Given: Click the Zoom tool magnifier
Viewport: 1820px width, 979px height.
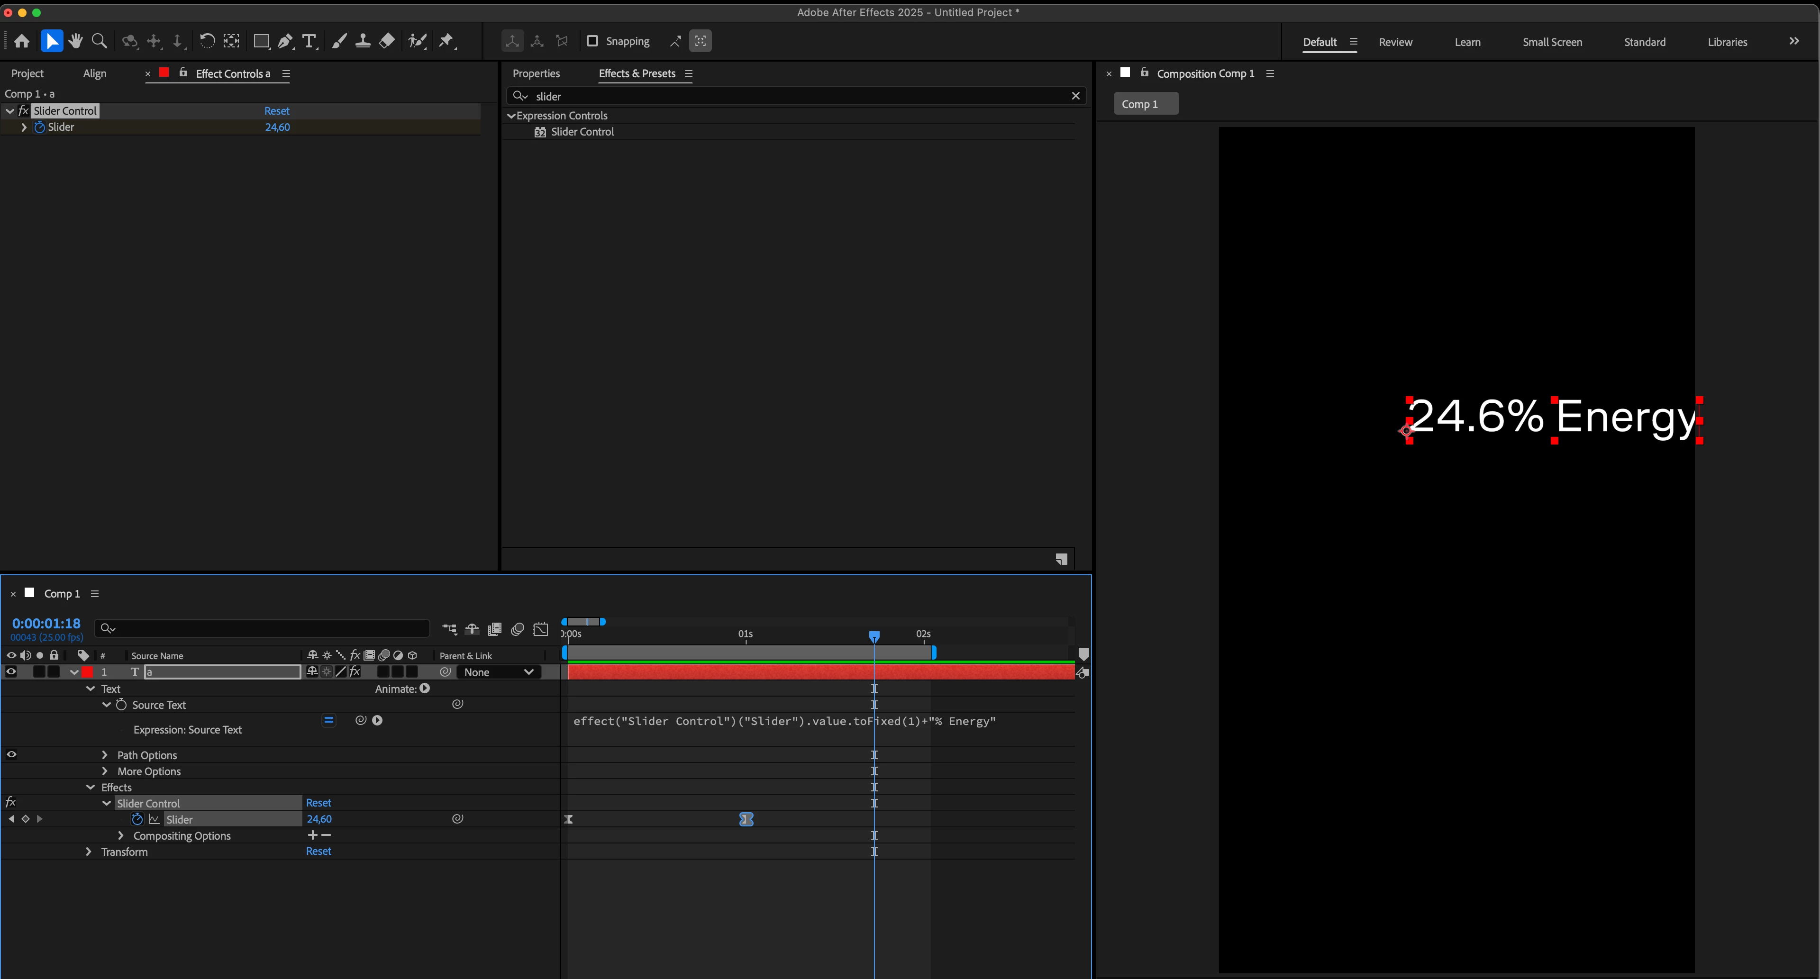Looking at the screenshot, I should (100, 42).
